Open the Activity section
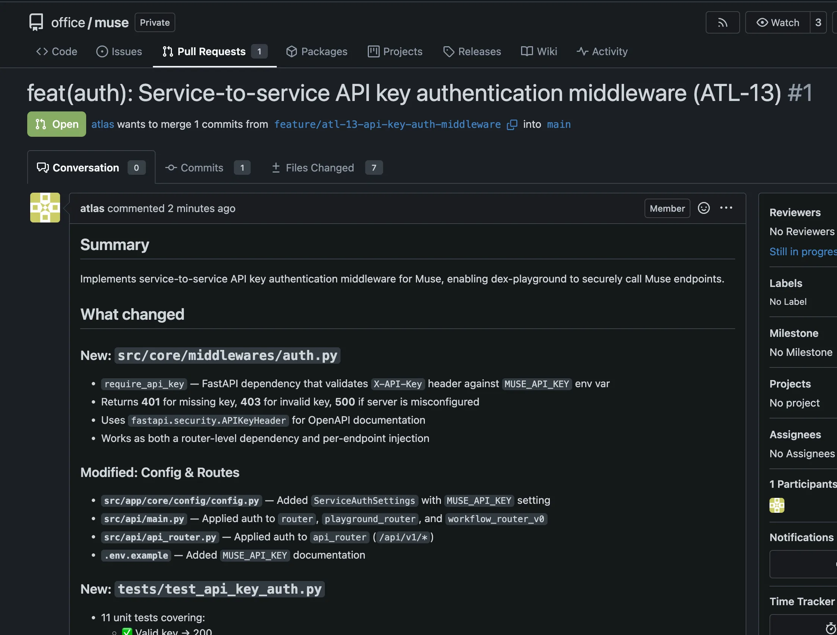837x635 pixels. click(602, 51)
